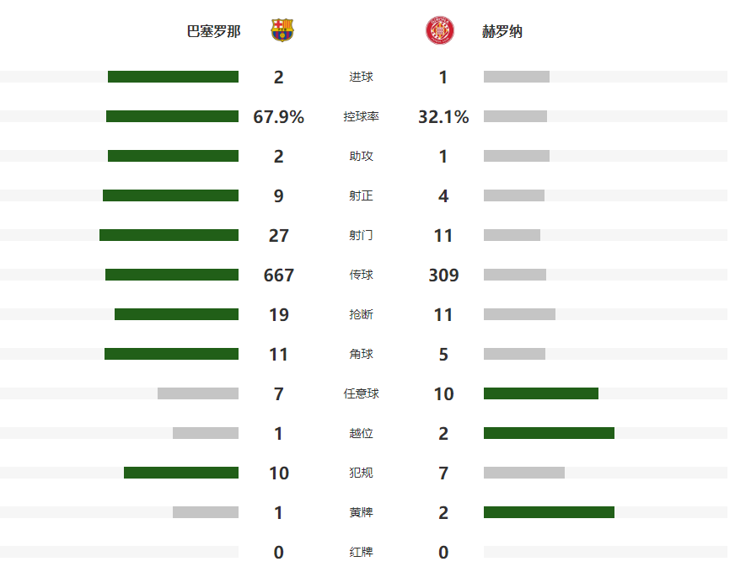
Task: Click Barcelona's 67.9% possession value
Action: 278,117
